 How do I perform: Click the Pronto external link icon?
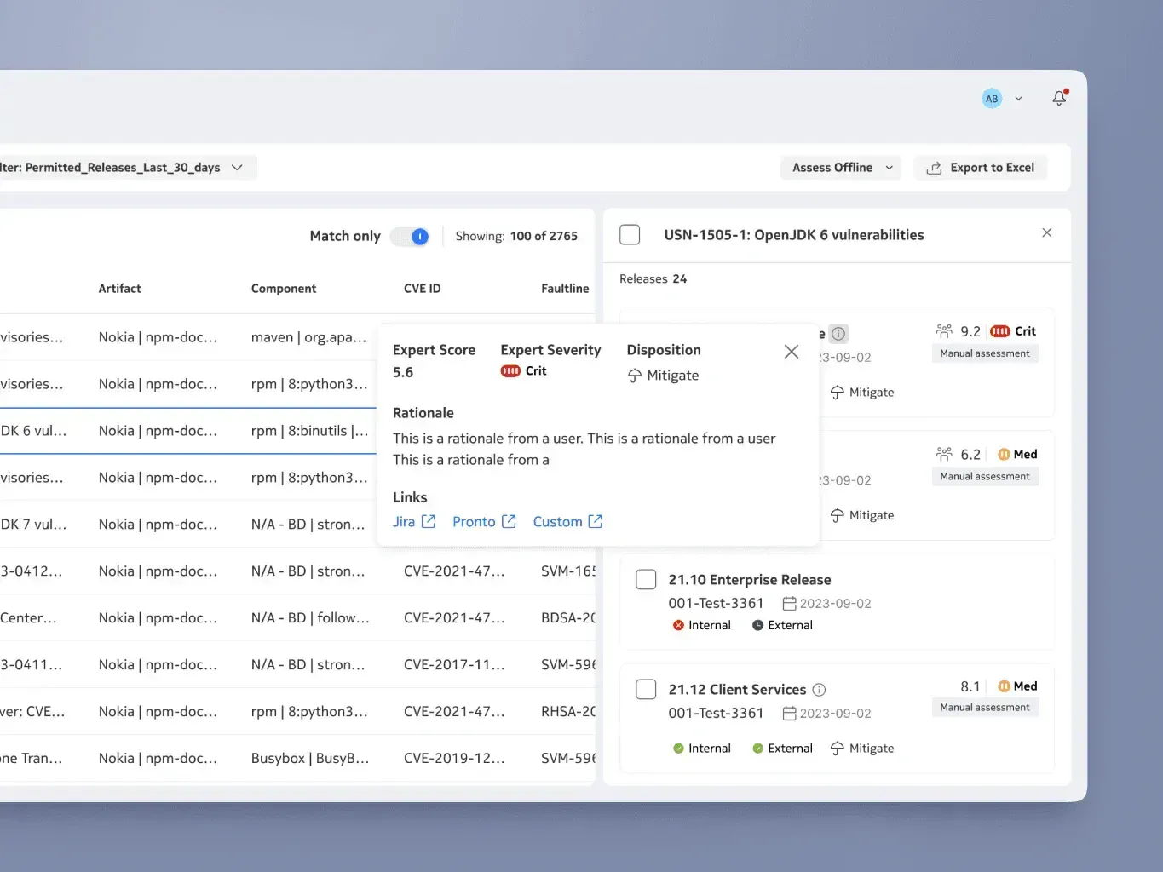(x=509, y=521)
